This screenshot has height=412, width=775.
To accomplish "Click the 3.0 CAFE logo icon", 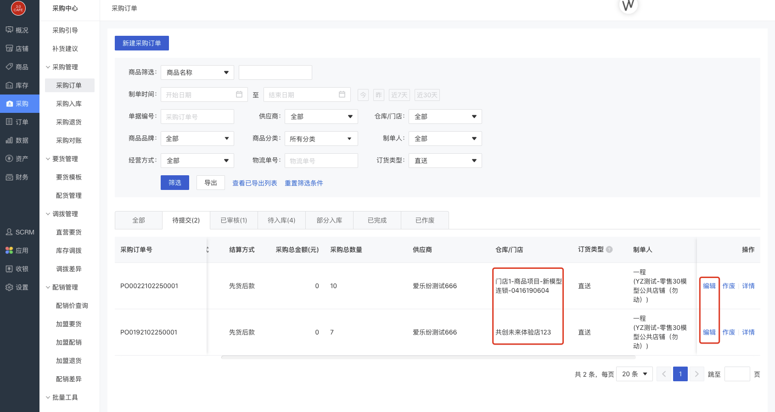I will (x=18, y=8).
